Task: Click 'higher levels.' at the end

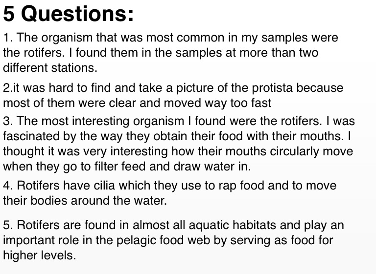Action: tap(39, 255)
